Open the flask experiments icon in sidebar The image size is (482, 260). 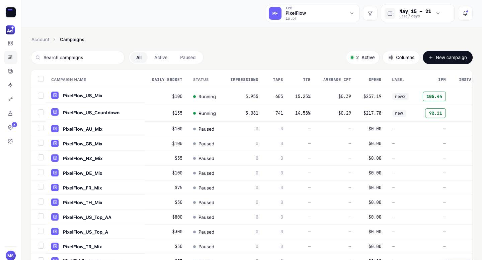pyautogui.click(x=10, y=113)
